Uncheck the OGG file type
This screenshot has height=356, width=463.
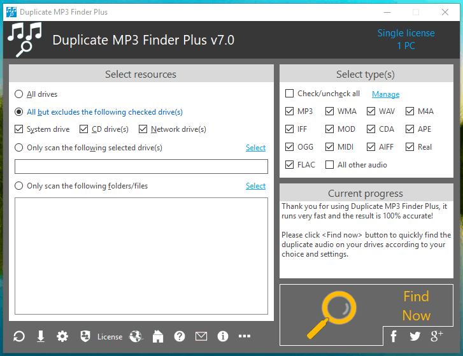(x=289, y=146)
